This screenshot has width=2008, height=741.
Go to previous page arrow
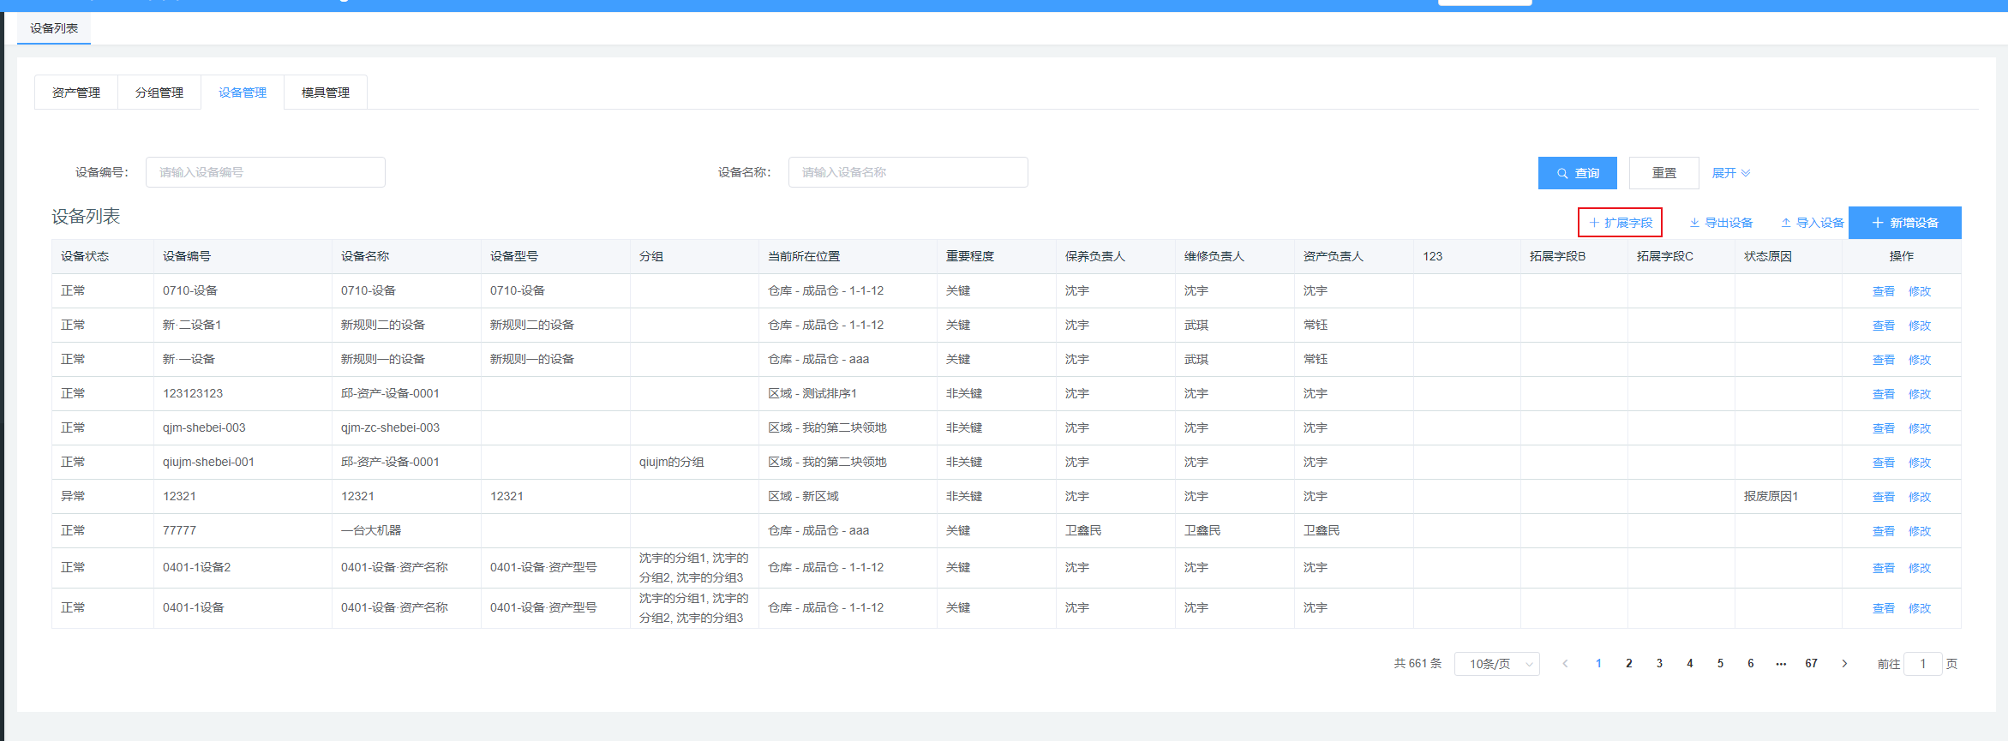(x=1565, y=664)
